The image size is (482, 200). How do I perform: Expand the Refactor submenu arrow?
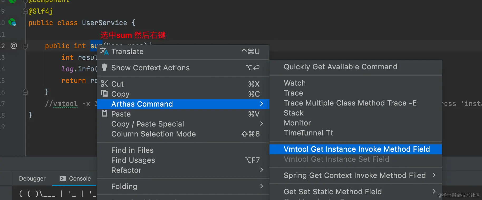(x=261, y=170)
